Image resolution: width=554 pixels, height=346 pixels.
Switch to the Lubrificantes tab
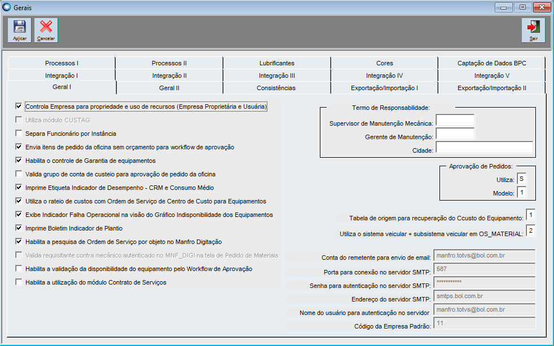(x=276, y=63)
